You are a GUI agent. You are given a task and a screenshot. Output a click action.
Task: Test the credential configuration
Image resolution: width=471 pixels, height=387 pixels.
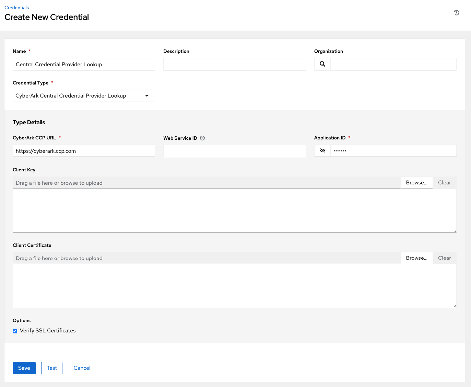point(51,368)
